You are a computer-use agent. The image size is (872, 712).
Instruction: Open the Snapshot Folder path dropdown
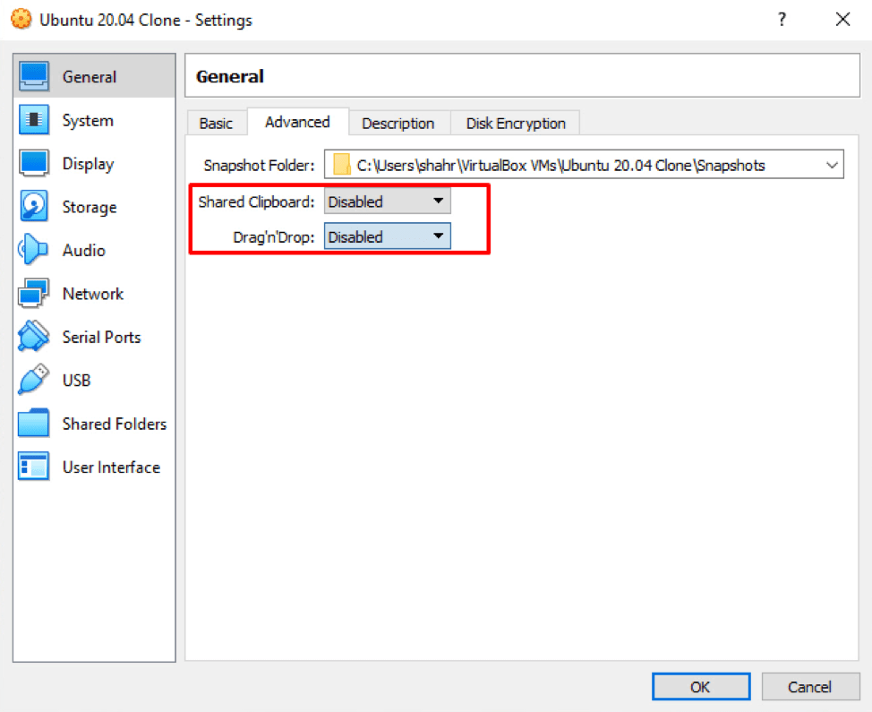pyautogui.click(x=833, y=165)
